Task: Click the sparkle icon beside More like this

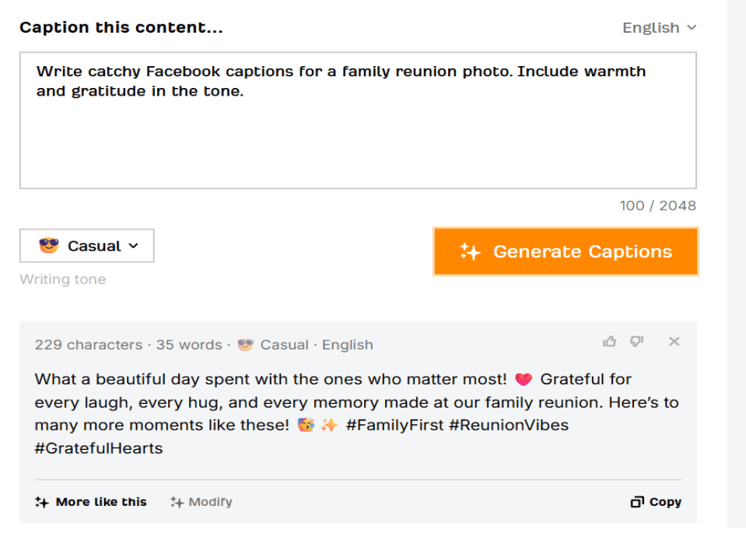Action: pyautogui.click(x=42, y=502)
